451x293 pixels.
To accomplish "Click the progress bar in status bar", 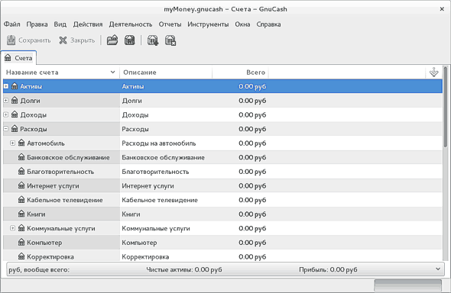I will coord(408,285).
